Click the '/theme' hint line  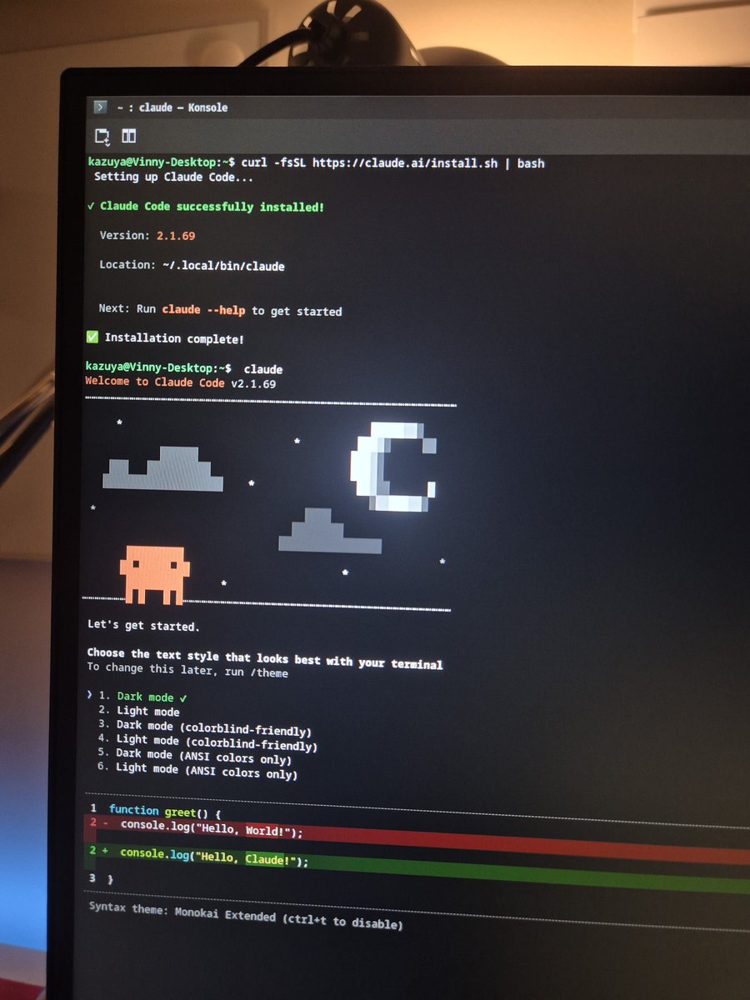click(x=187, y=671)
